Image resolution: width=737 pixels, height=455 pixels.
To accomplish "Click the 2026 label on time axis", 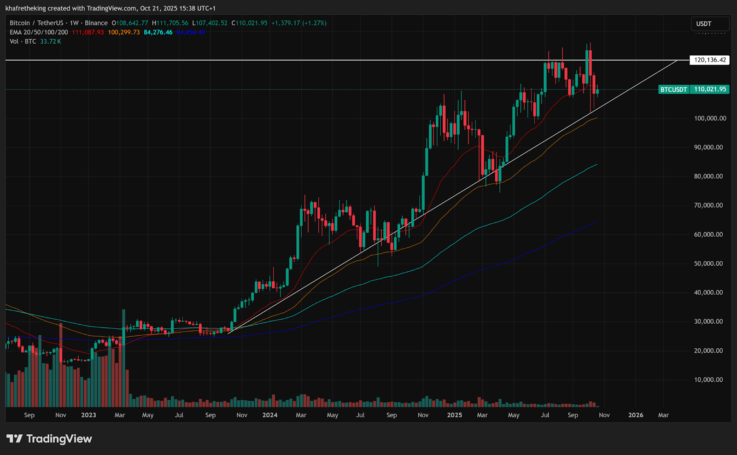I will (x=636, y=415).
